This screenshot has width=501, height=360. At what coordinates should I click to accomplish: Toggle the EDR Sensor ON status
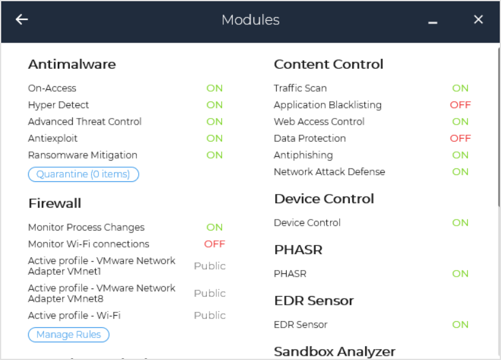460,325
